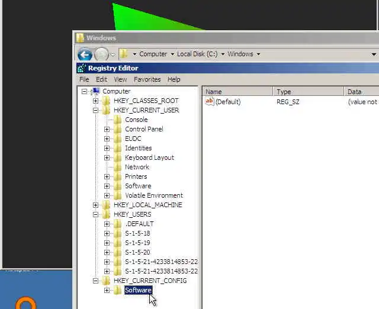This screenshot has height=309, width=379.
Task: Click the Name column header
Action: click(x=237, y=92)
